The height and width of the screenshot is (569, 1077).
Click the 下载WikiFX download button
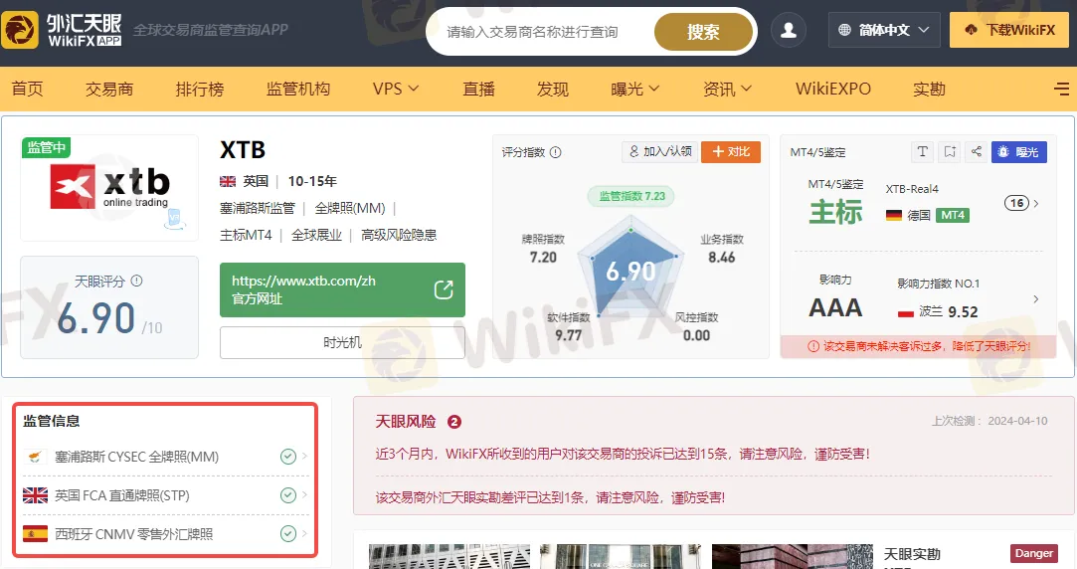click(1009, 30)
